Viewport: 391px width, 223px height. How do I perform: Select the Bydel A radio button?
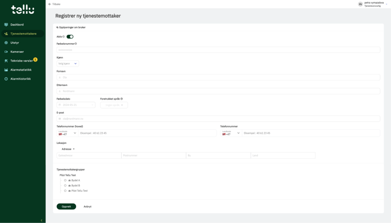tap(65, 180)
